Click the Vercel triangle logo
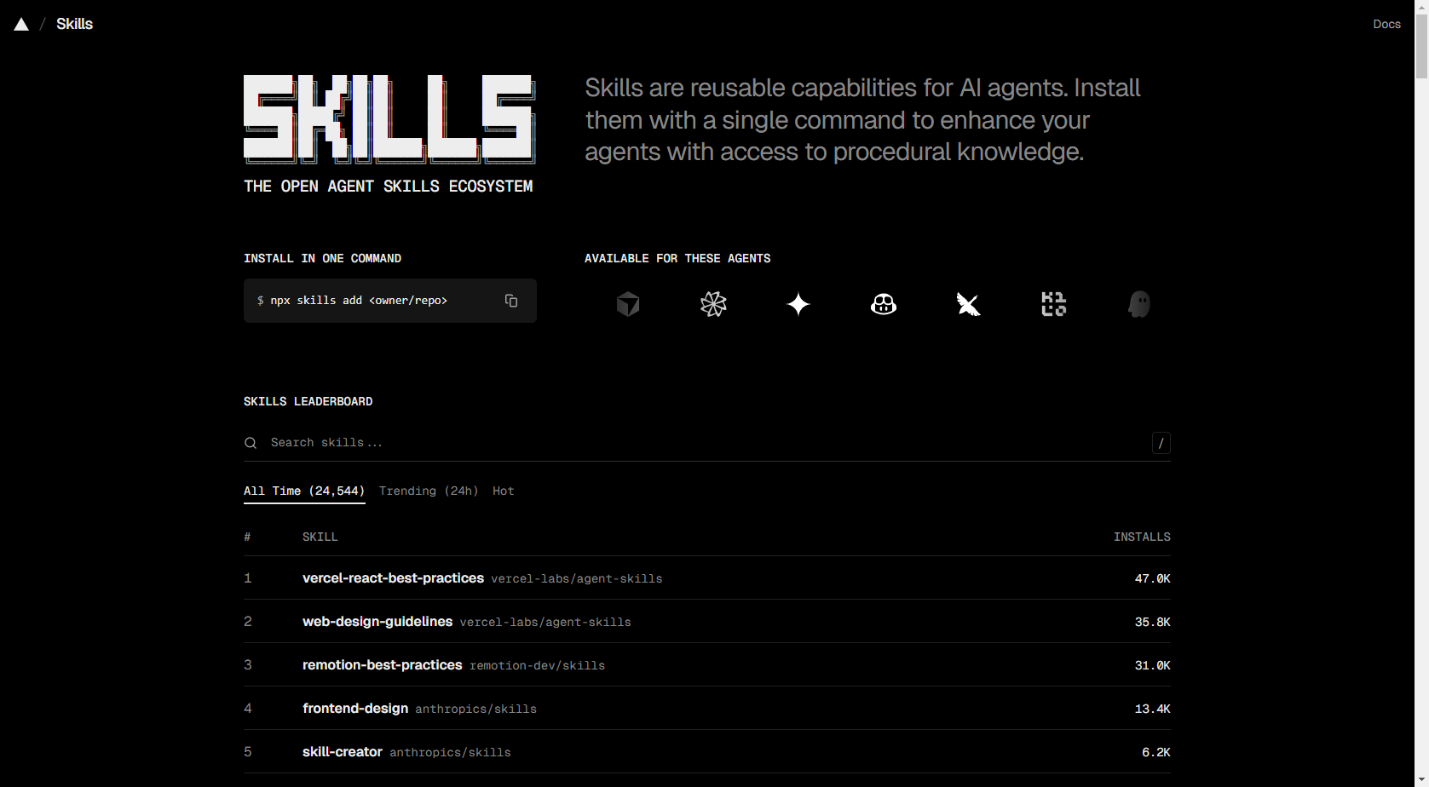Viewport: 1429px width, 787px height. [x=21, y=25]
